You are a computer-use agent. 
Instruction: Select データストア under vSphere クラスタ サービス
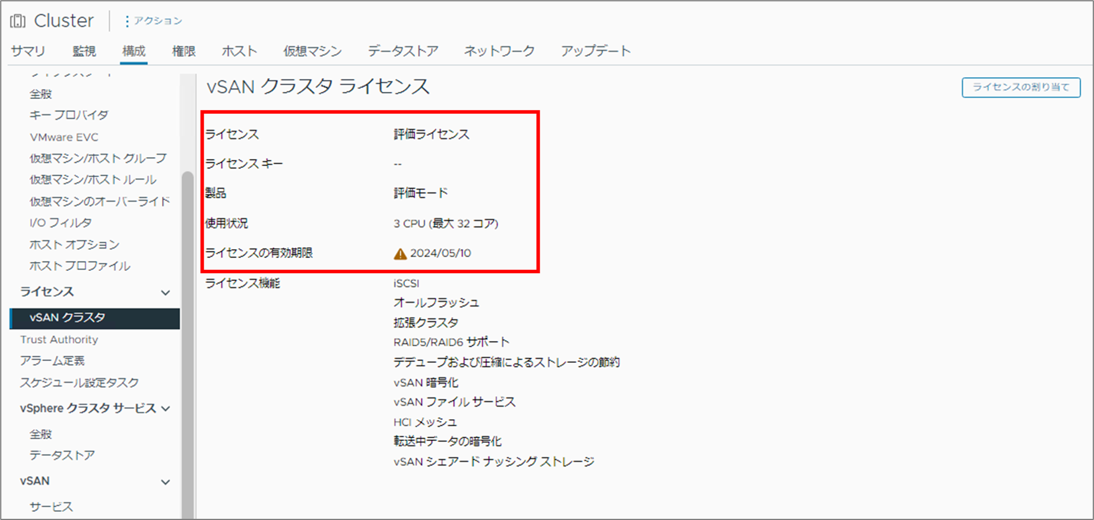[x=62, y=455]
